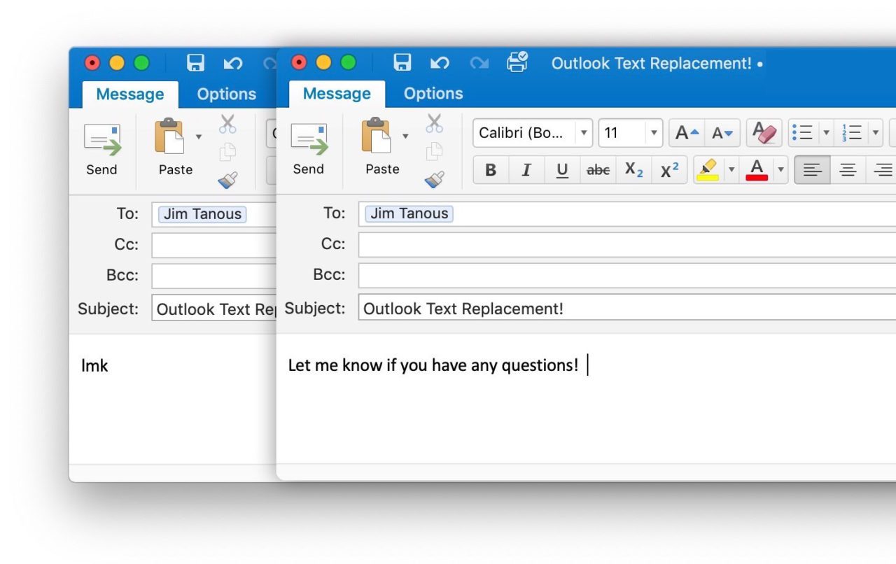Image resolution: width=896 pixels, height=564 pixels.
Task: Click the Format Painter brush in front window
Action: click(435, 180)
